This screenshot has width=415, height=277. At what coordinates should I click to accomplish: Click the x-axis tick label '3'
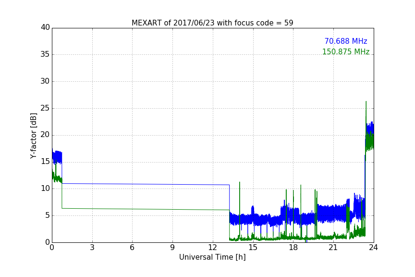point(92,248)
